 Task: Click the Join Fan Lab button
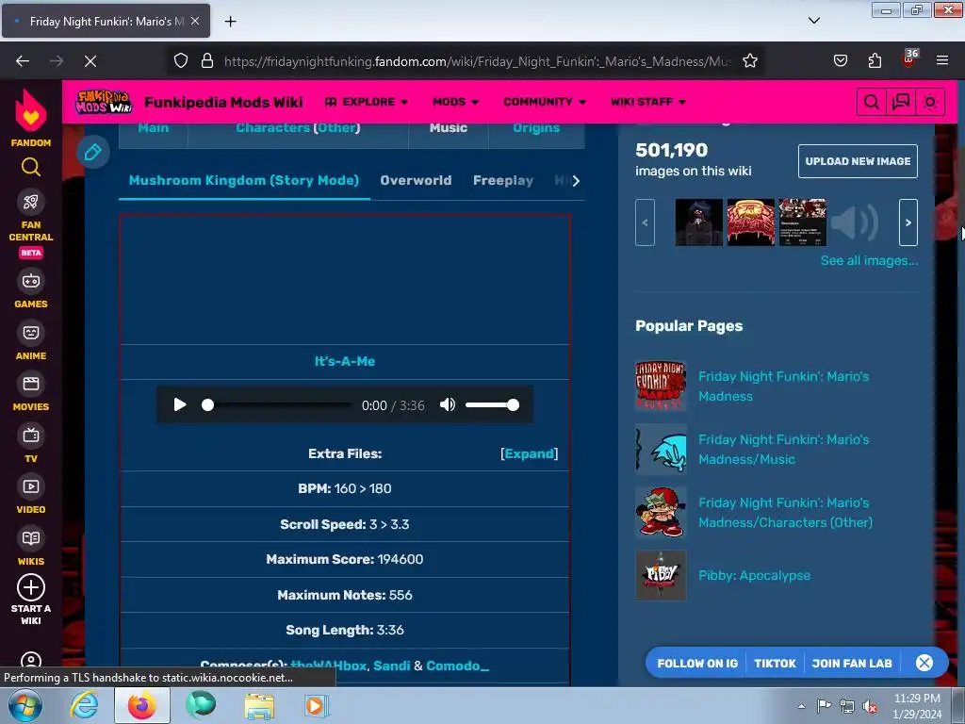tap(852, 663)
